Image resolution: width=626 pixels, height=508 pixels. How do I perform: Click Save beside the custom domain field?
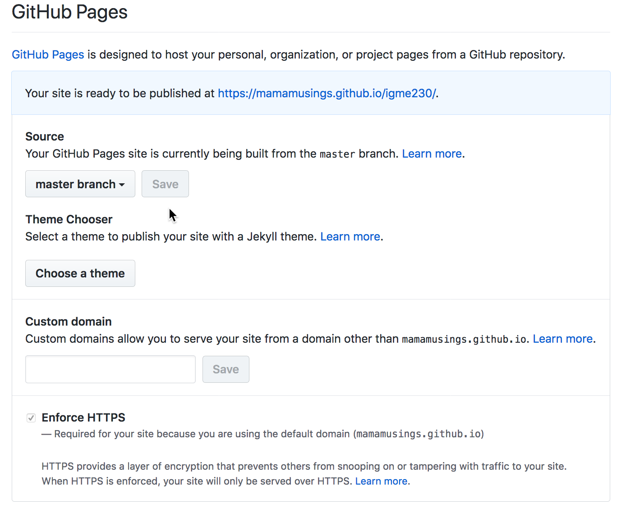tap(226, 369)
